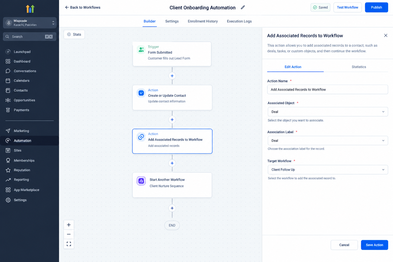393x262 pixels.
Task: Open the Associated Object dropdown
Action: tap(328, 112)
